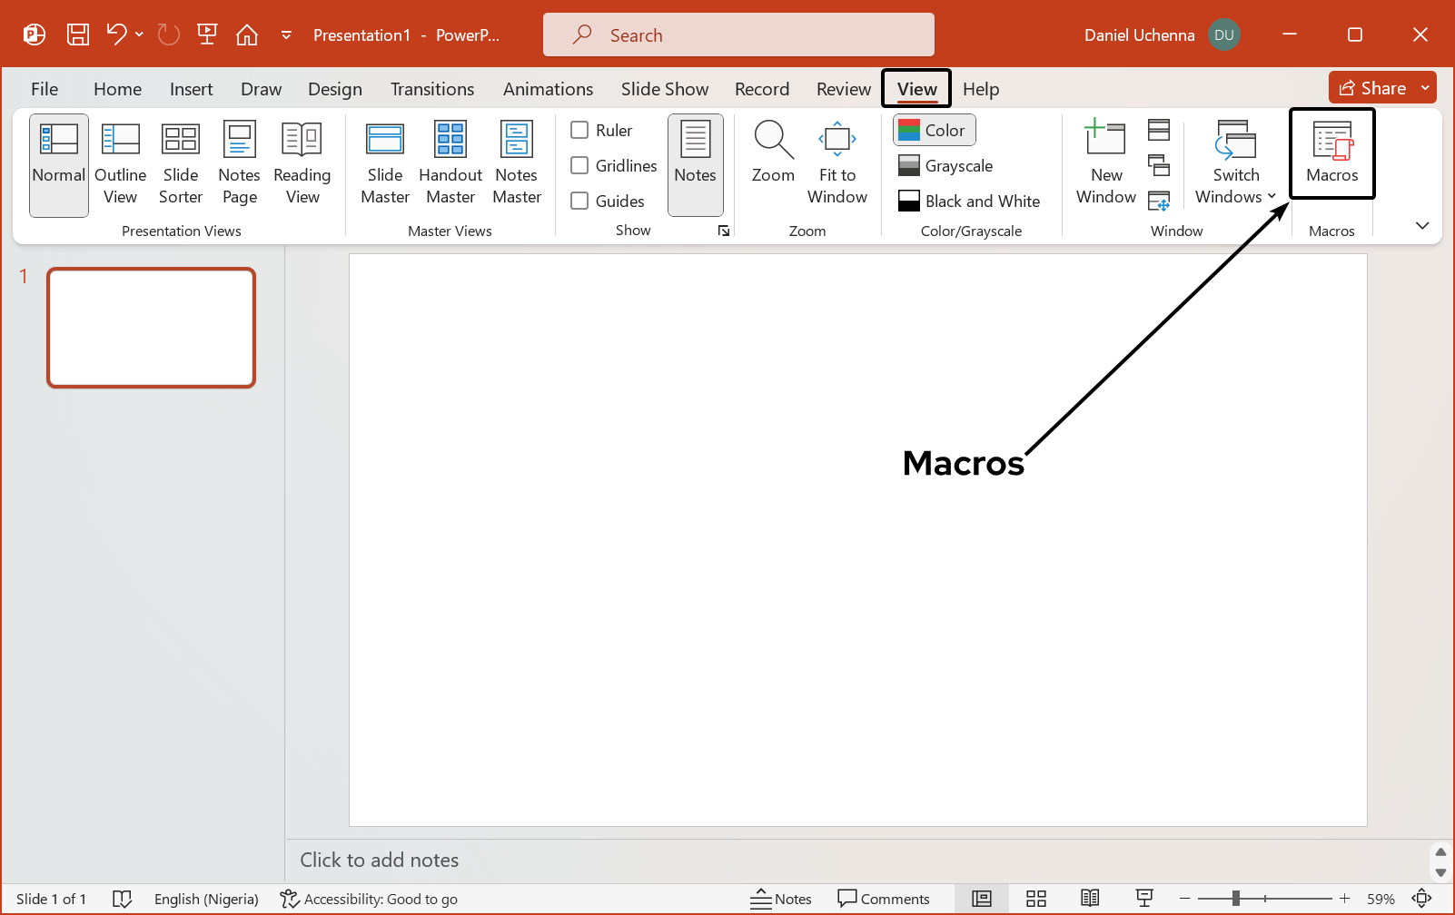The image size is (1455, 915).
Task: Open the Zoom dialog magnifier
Action: [x=773, y=152]
